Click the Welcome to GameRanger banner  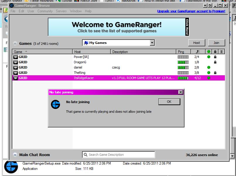(119, 27)
